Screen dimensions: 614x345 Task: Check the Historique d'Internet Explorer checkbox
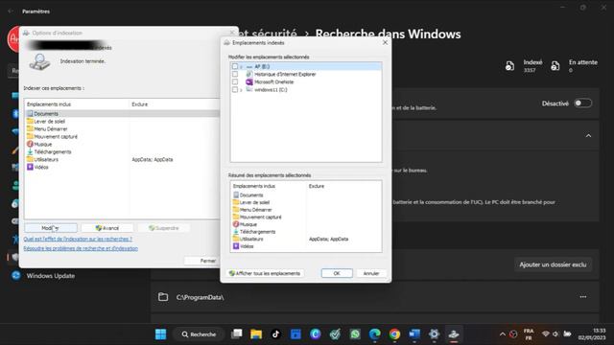tap(235, 74)
